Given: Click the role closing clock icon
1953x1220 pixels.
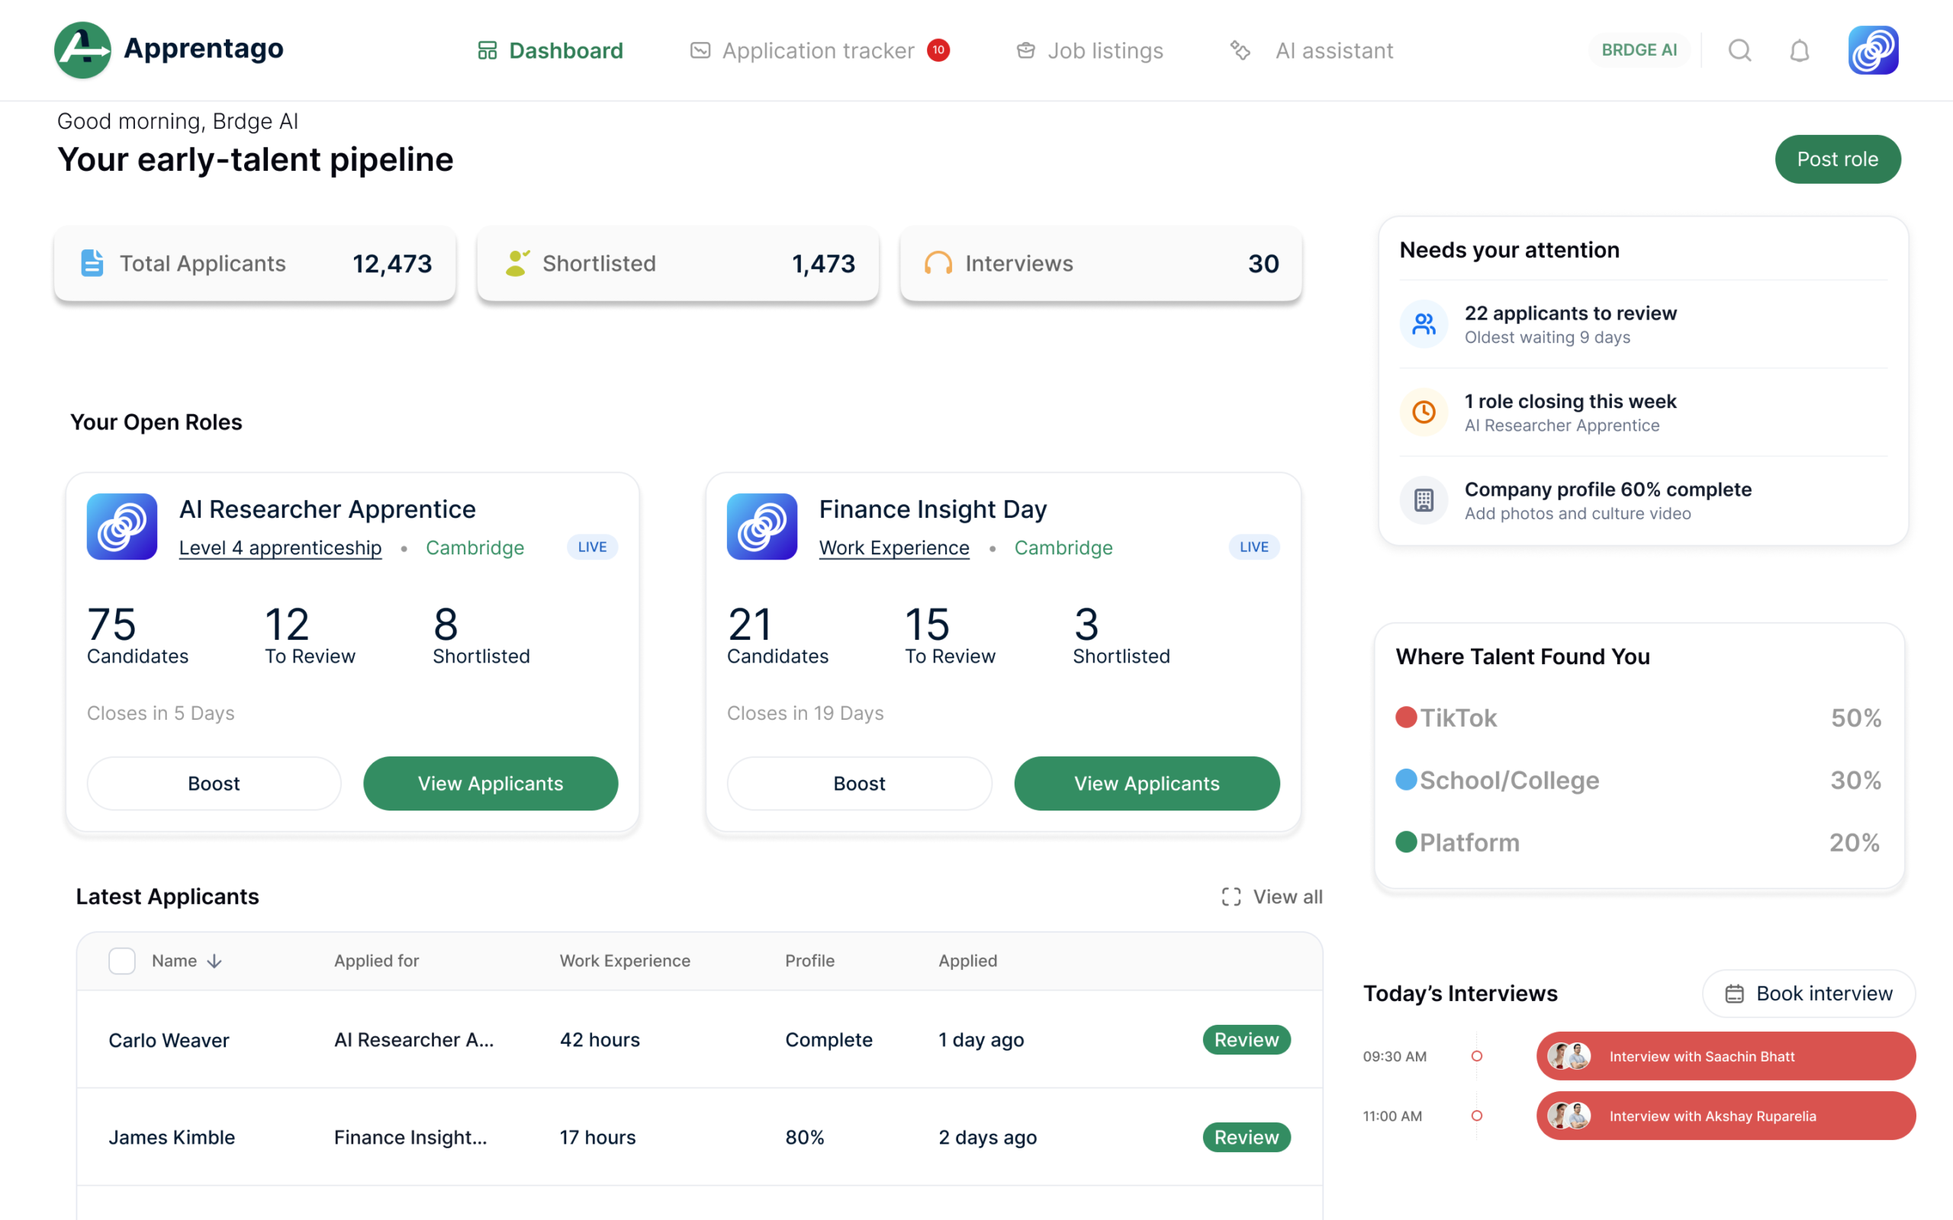Looking at the screenshot, I should pos(1424,413).
